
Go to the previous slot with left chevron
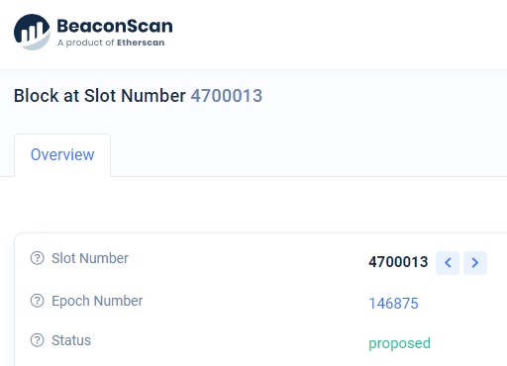coord(448,263)
